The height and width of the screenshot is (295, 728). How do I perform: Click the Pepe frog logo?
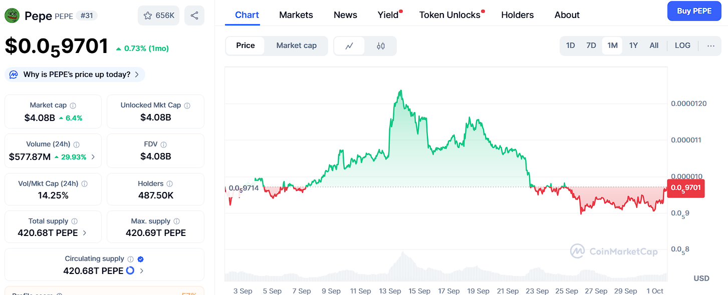tap(12, 15)
